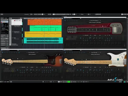Click the left tone knob on lap steel body
The height and width of the screenshot is (96, 128).
114,25
